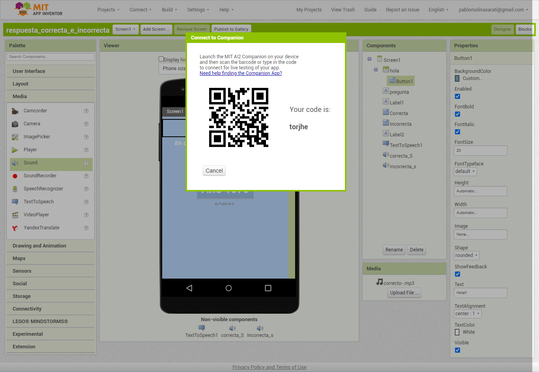Open the Help menu
Viewport: 539px width, 372px height.
click(226, 10)
